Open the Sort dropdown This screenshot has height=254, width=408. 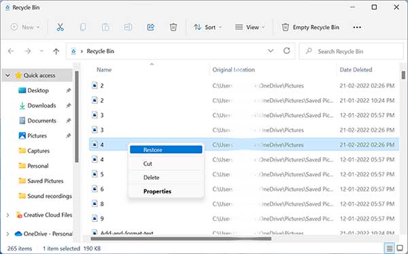point(208,27)
